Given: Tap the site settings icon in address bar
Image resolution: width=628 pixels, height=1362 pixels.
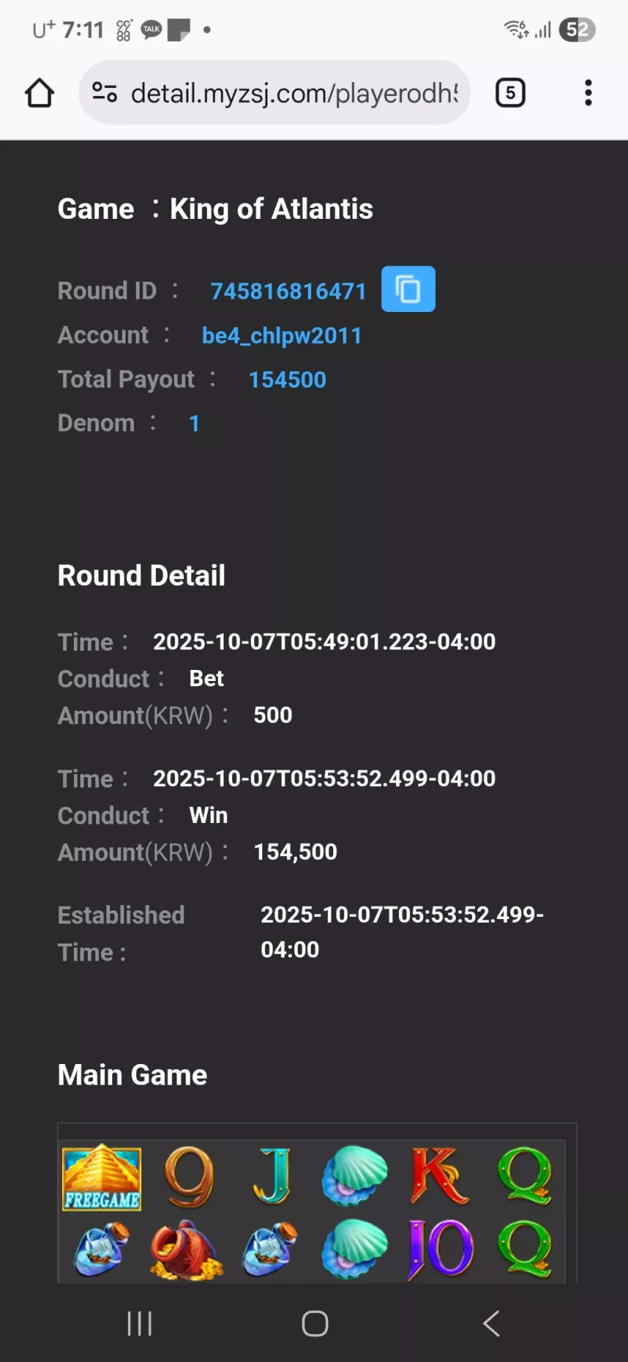Looking at the screenshot, I should pos(104,92).
